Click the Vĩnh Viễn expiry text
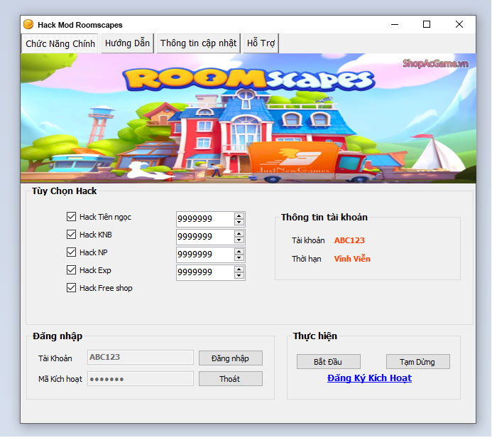The width and height of the screenshot is (492, 438). tap(352, 259)
